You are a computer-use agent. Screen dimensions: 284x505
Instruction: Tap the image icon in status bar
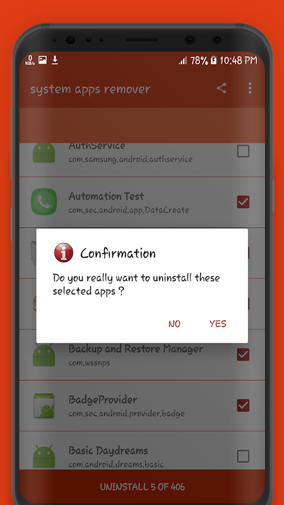[42, 59]
